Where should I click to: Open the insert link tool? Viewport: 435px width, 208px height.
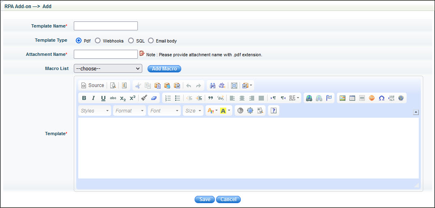309,98
